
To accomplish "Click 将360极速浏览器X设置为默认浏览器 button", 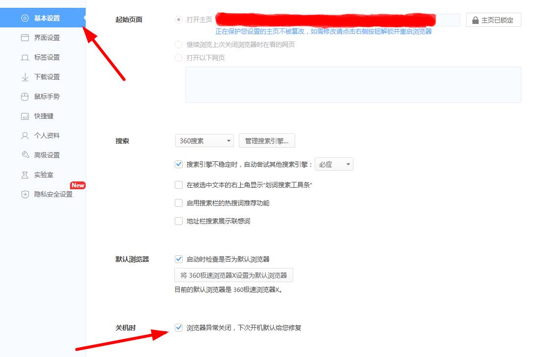I will (233, 275).
